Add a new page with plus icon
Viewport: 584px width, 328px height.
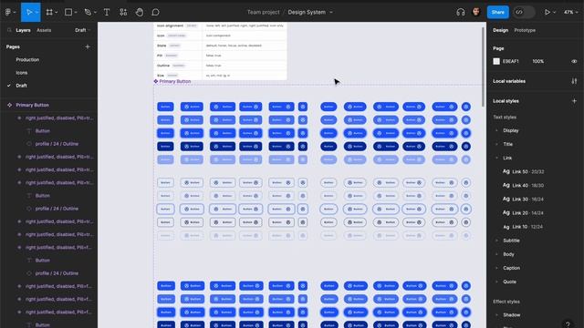click(x=88, y=46)
